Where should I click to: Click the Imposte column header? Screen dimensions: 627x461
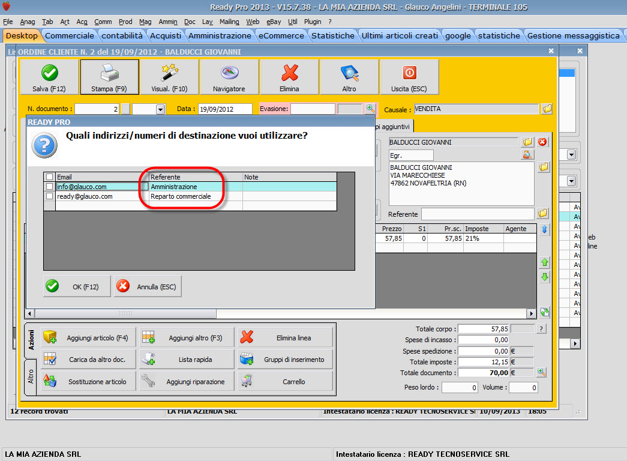pos(483,229)
